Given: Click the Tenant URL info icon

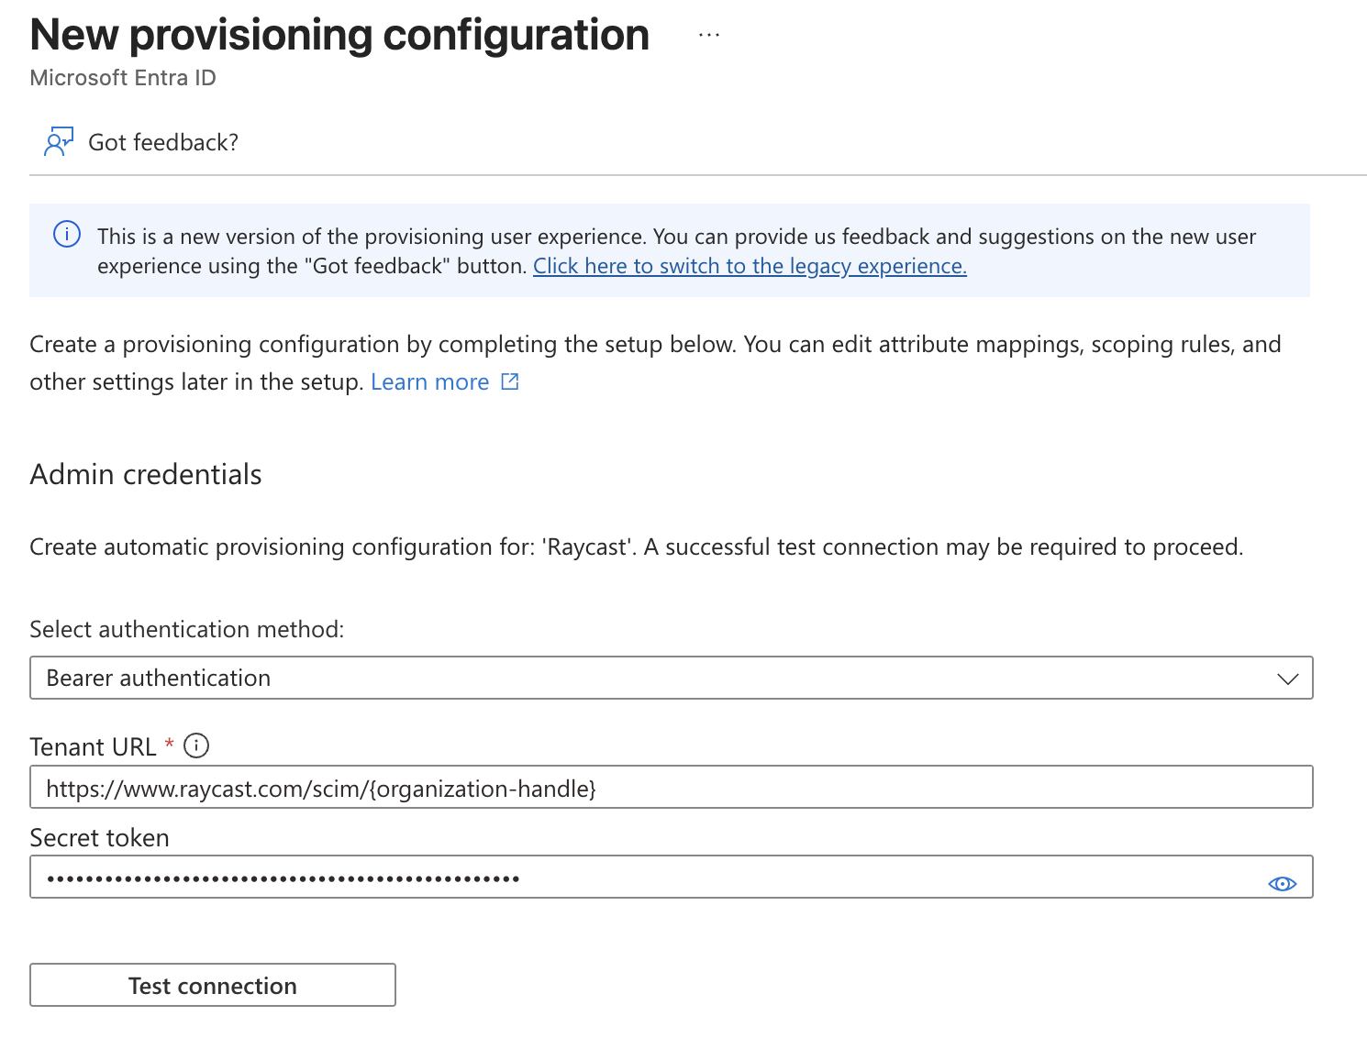Looking at the screenshot, I should (x=196, y=745).
